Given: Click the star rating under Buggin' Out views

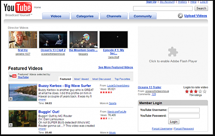Looking at the screenshot, I should pos(106,118).
